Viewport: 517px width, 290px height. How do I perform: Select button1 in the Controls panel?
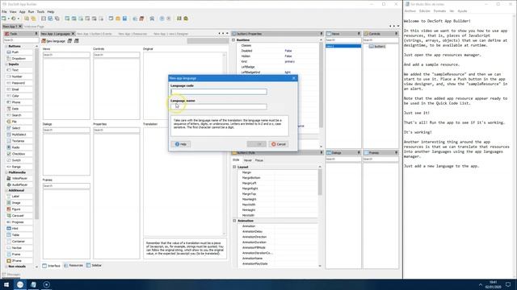click(x=377, y=47)
